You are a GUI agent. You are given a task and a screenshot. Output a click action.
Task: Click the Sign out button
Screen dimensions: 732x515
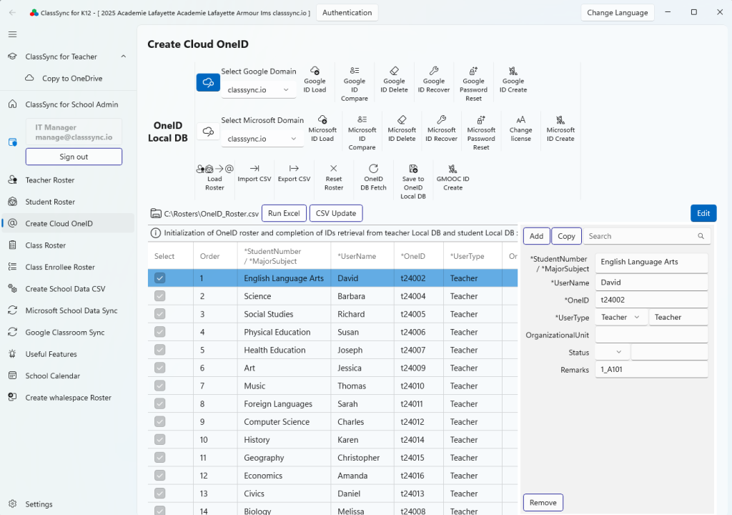pyautogui.click(x=74, y=157)
